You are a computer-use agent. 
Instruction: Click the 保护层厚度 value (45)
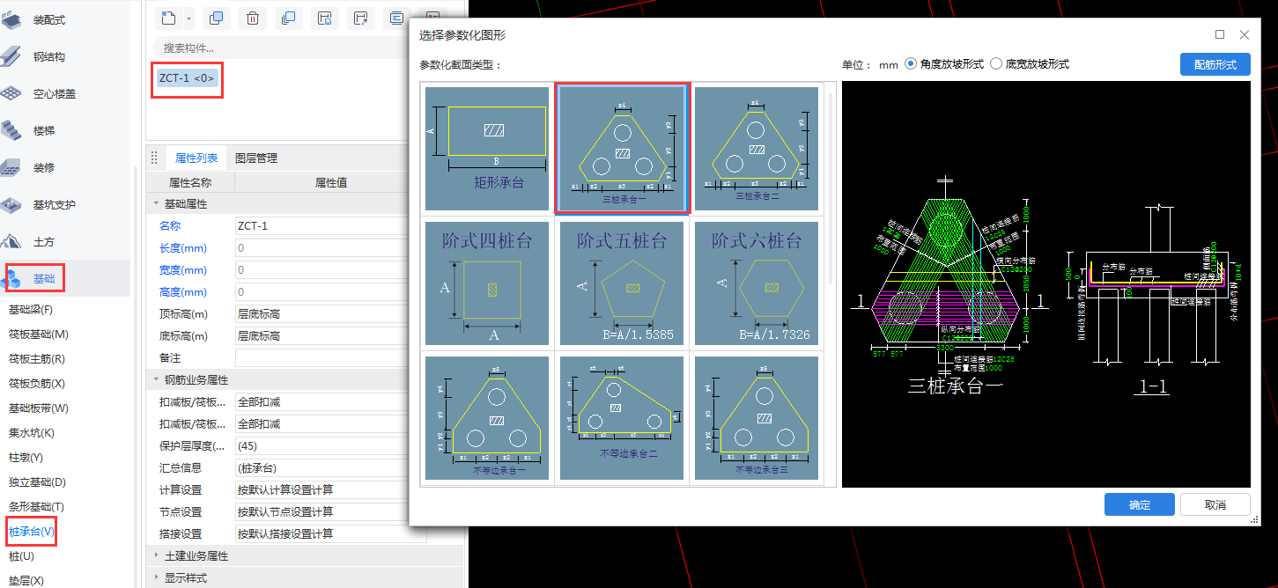(330, 446)
